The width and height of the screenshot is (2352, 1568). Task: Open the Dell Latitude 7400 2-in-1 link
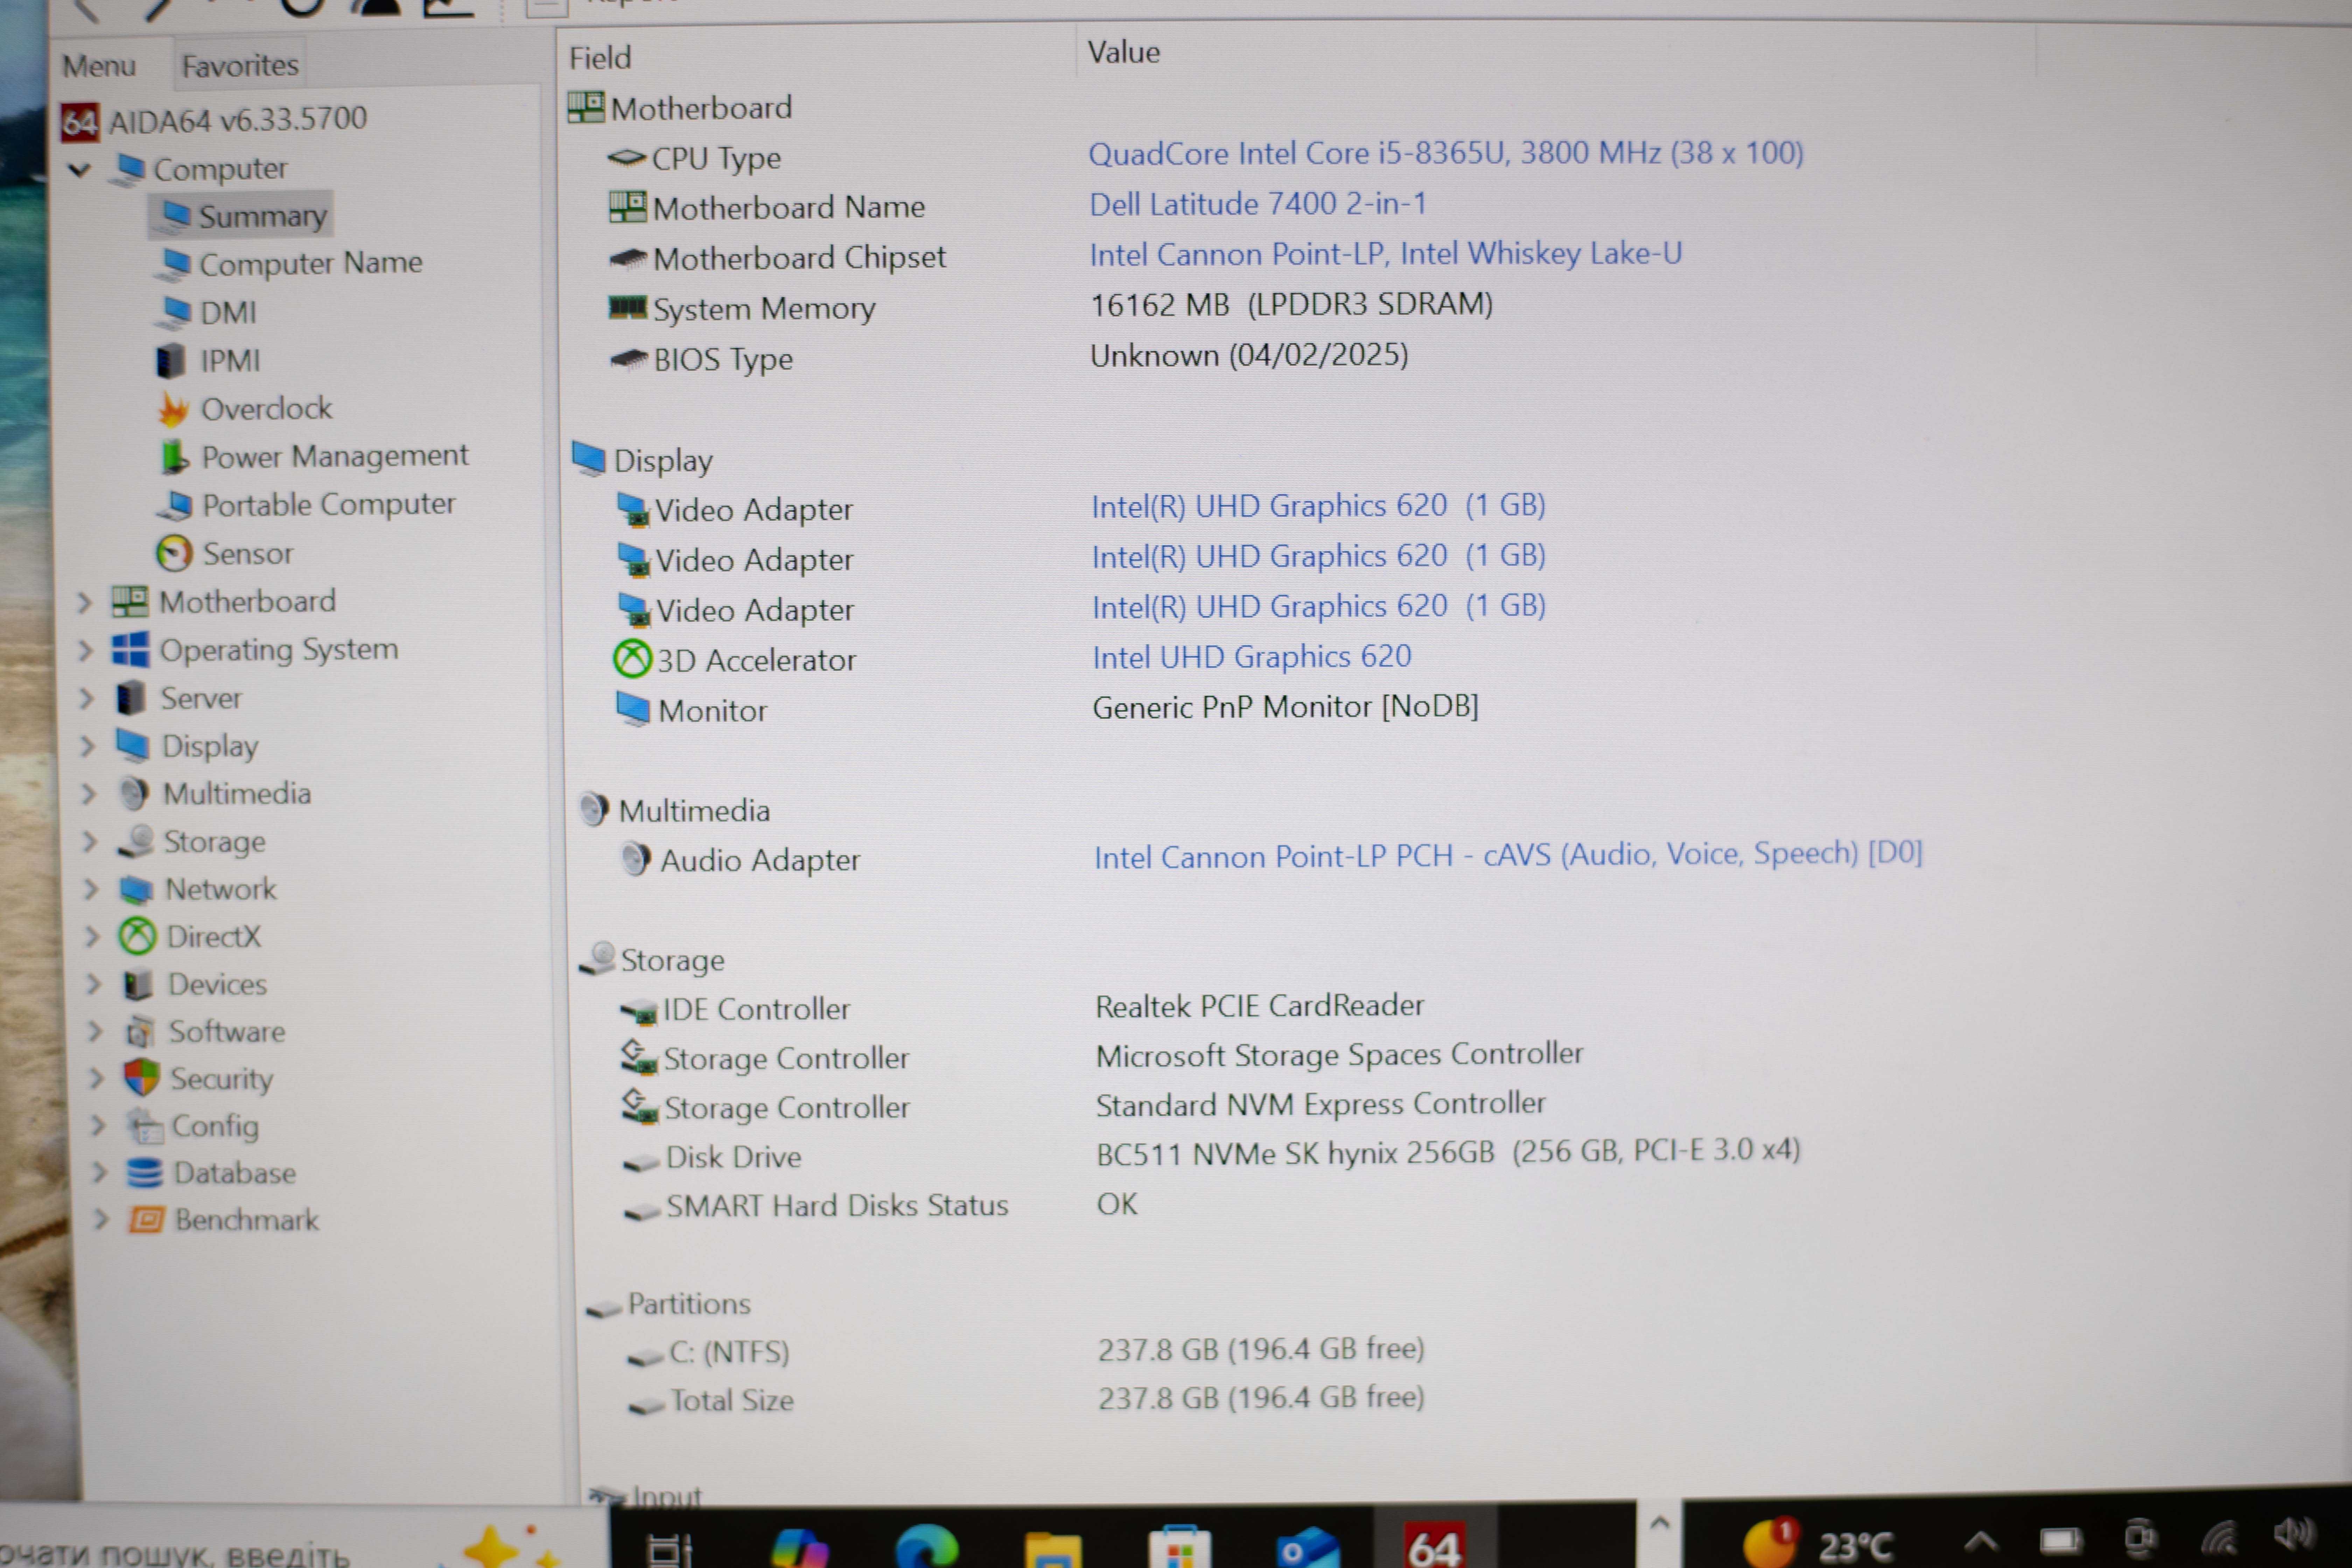tap(1258, 204)
